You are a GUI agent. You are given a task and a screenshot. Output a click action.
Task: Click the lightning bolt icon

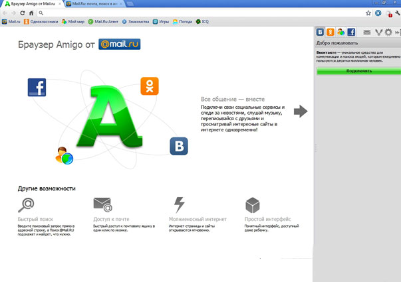click(179, 204)
